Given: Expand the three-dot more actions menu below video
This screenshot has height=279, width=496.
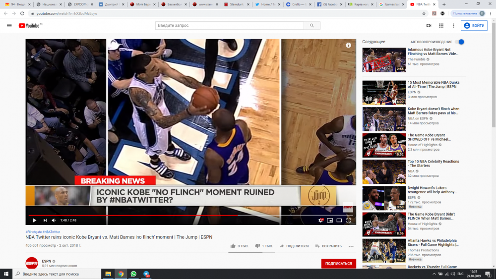Looking at the screenshot, I should tap(351, 246).
